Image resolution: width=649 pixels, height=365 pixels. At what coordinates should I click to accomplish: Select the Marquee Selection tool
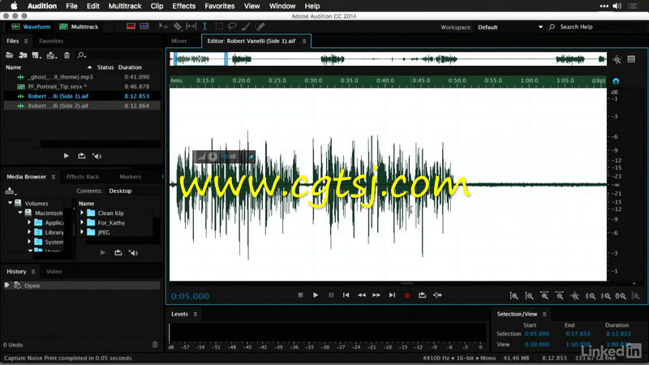(x=218, y=27)
